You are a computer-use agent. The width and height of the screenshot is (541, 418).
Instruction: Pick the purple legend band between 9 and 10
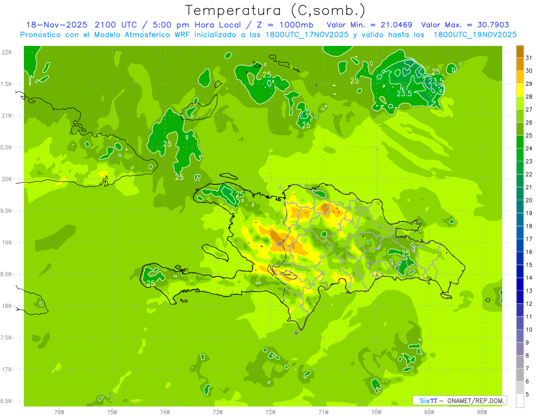(520, 336)
